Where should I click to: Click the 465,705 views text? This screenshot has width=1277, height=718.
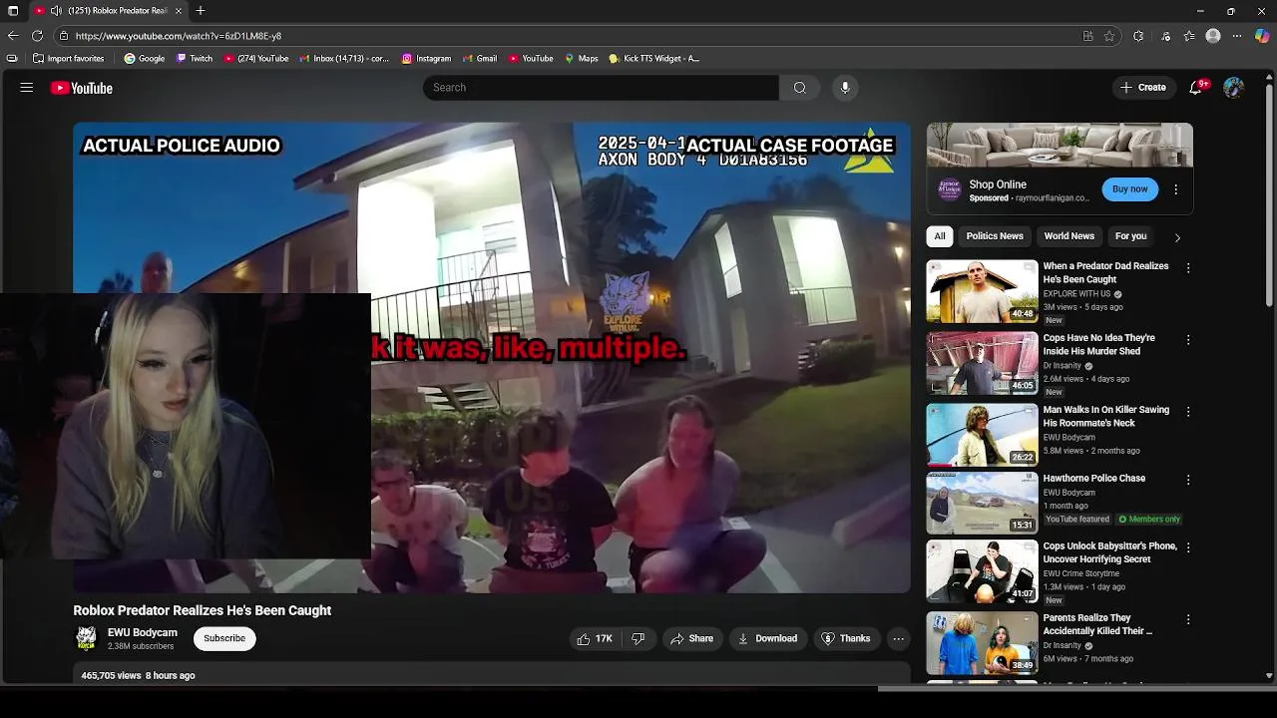point(111,676)
